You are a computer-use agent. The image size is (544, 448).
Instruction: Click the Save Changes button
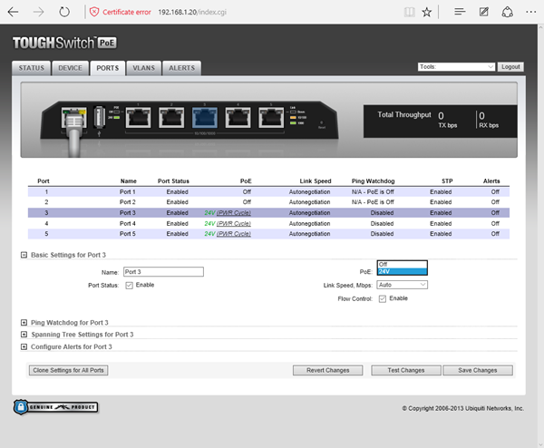pyautogui.click(x=478, y=370)
